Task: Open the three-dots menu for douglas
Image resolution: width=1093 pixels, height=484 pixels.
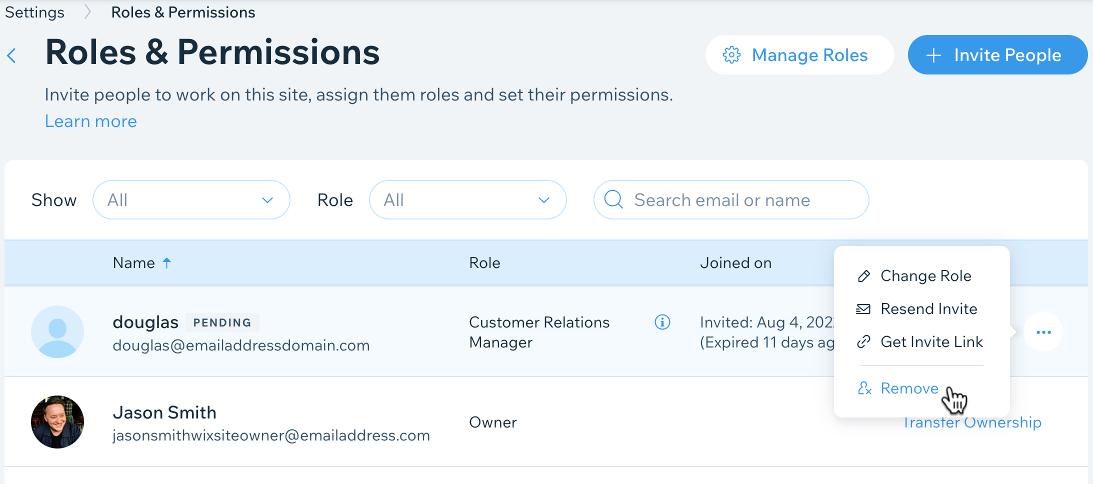Action: pos(1043,332)
